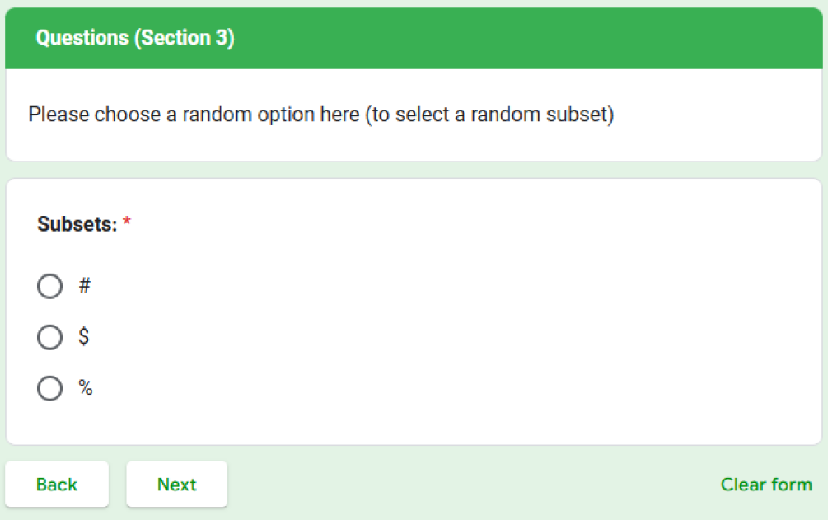
Task: Click the Questions (Section 3) title
Action: pos(135,38)
